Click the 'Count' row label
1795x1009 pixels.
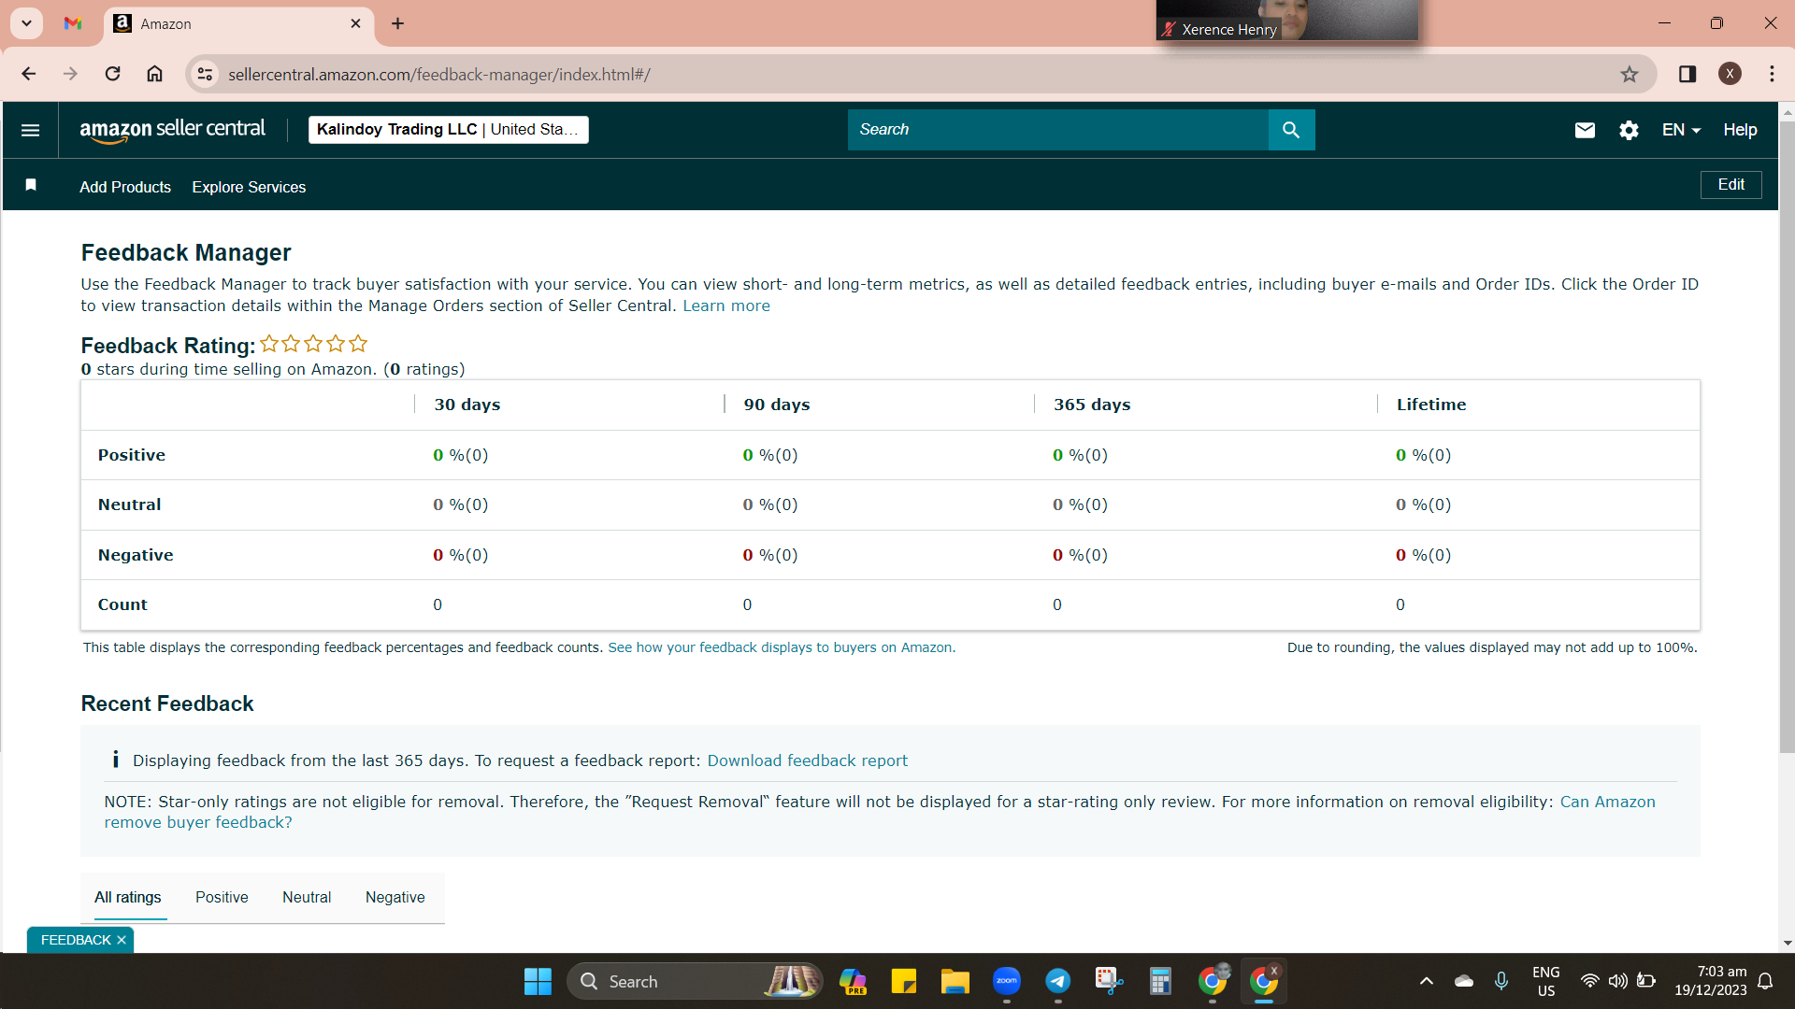point(122,604)
